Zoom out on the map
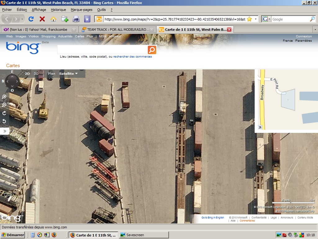Viewport: 318px width, 239px height. coord(4,105)
